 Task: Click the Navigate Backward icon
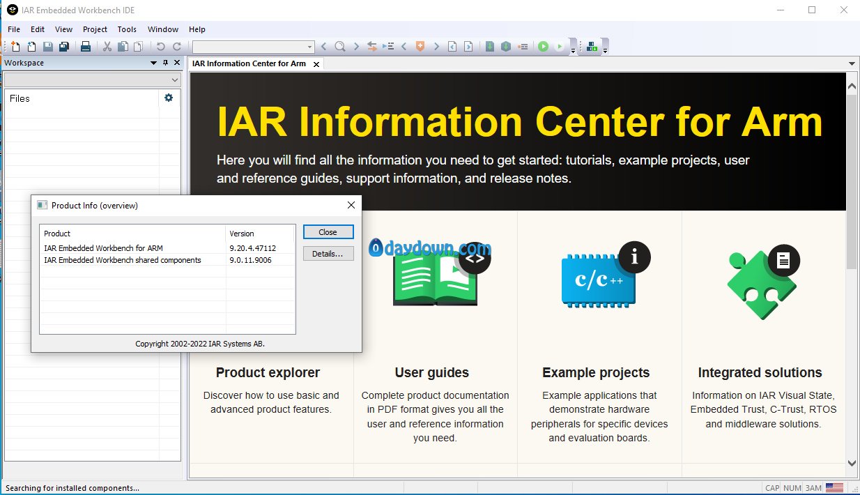pyautogui.click(x=452, y=47)
